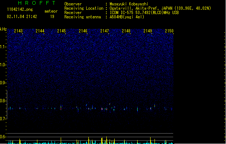Click the 2150 time marker
Image resolution: width=226 pixels, height=144 pixels.
169,31
